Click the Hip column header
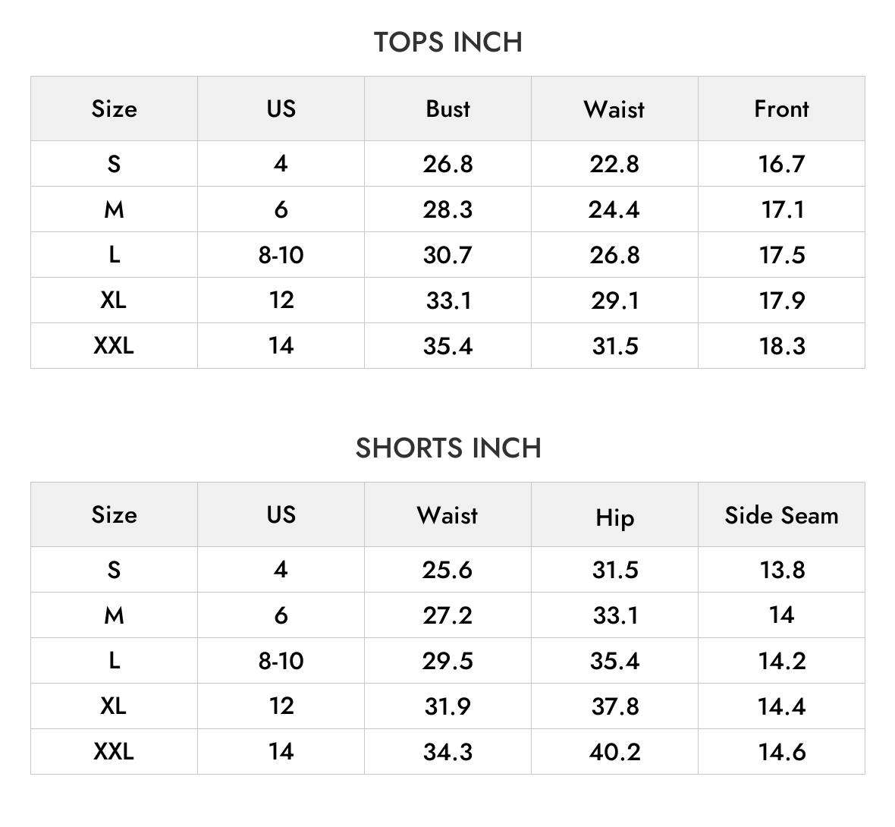The image size is (895, 827). (x=614, y=517)
